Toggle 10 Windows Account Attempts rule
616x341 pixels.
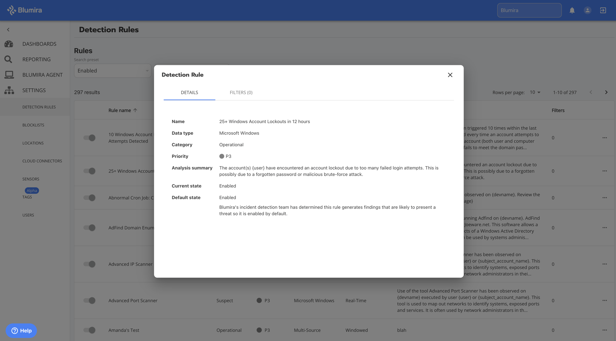click(89, 138)
